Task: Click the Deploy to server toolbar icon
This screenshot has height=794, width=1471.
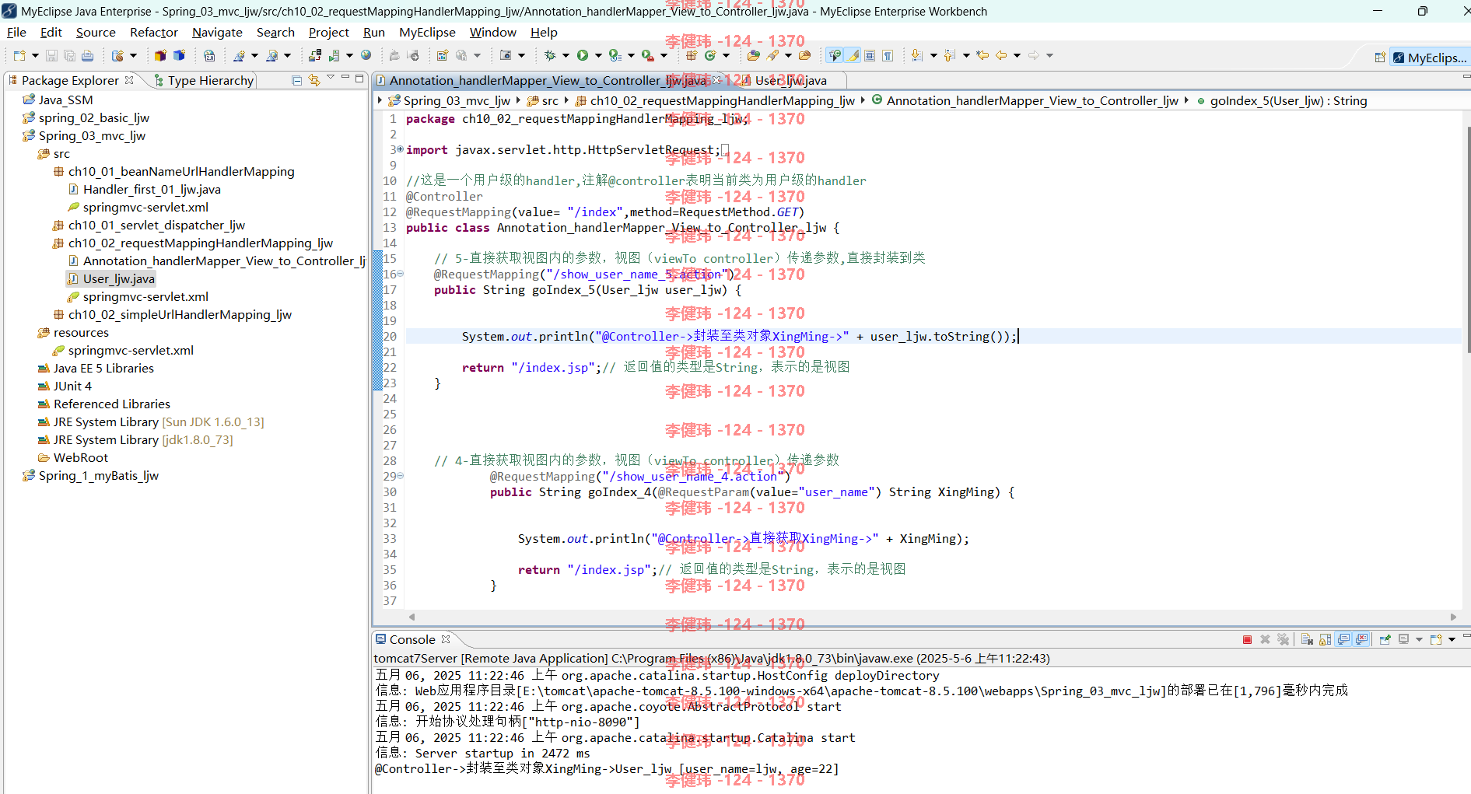Action: (315, 55)
